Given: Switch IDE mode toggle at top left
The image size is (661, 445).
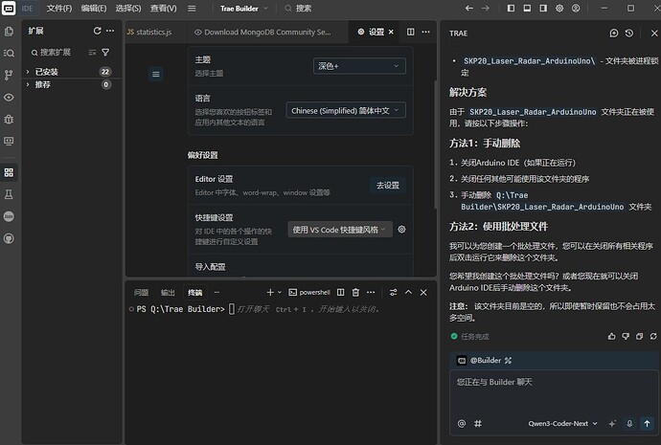Looking at the screenshot, I should pyautogui.click(x=18, y=8).
